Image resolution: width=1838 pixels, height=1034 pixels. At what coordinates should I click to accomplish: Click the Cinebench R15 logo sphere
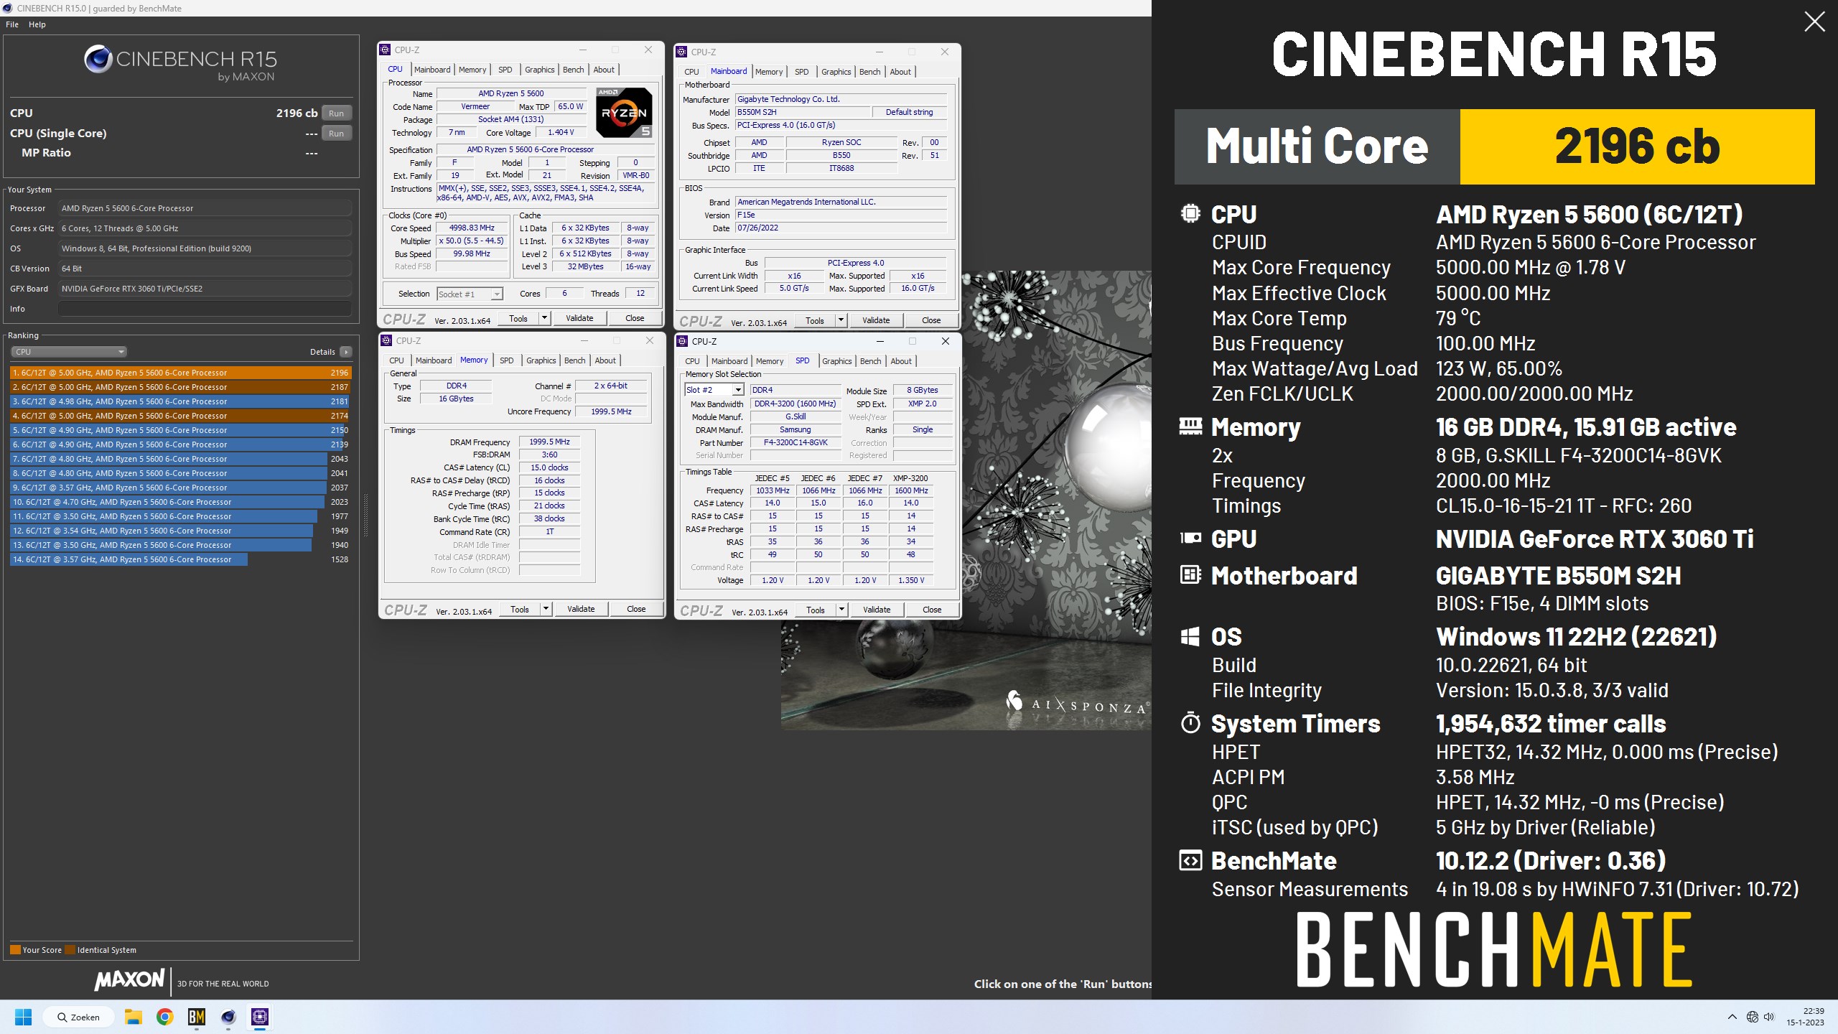[x=98, y=59]
